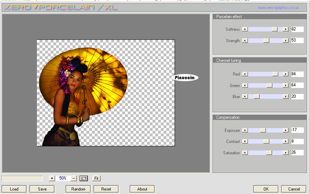This screenshot has height=194, width=310.
Task: Load a saved preset with Load
Action: (x=14, y=189)
